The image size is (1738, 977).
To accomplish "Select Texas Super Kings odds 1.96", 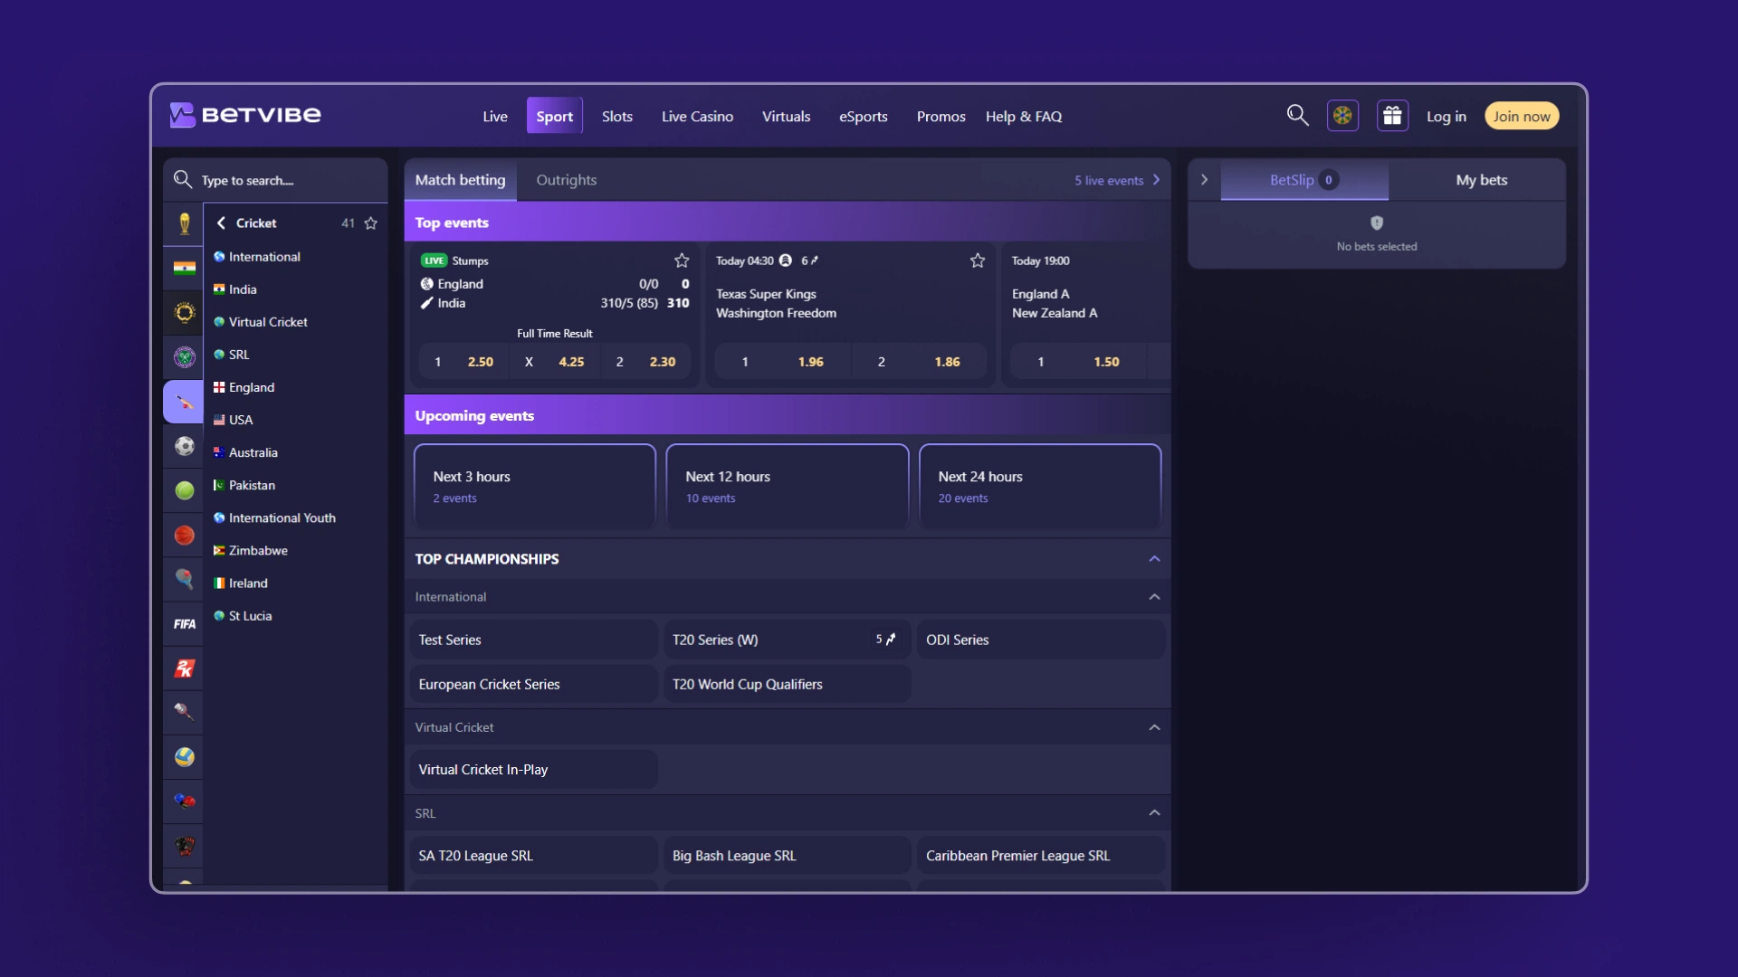I will click(x=783, y=362).
